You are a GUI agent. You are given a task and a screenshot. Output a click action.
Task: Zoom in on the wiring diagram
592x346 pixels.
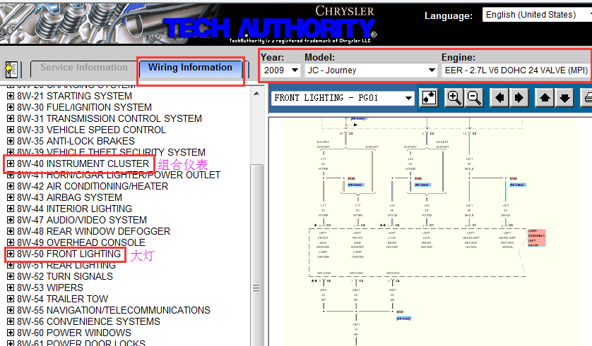(x=454, y=98)
